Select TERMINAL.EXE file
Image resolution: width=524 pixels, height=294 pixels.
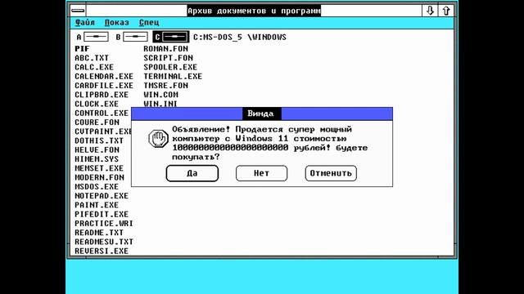click(173, 76)
